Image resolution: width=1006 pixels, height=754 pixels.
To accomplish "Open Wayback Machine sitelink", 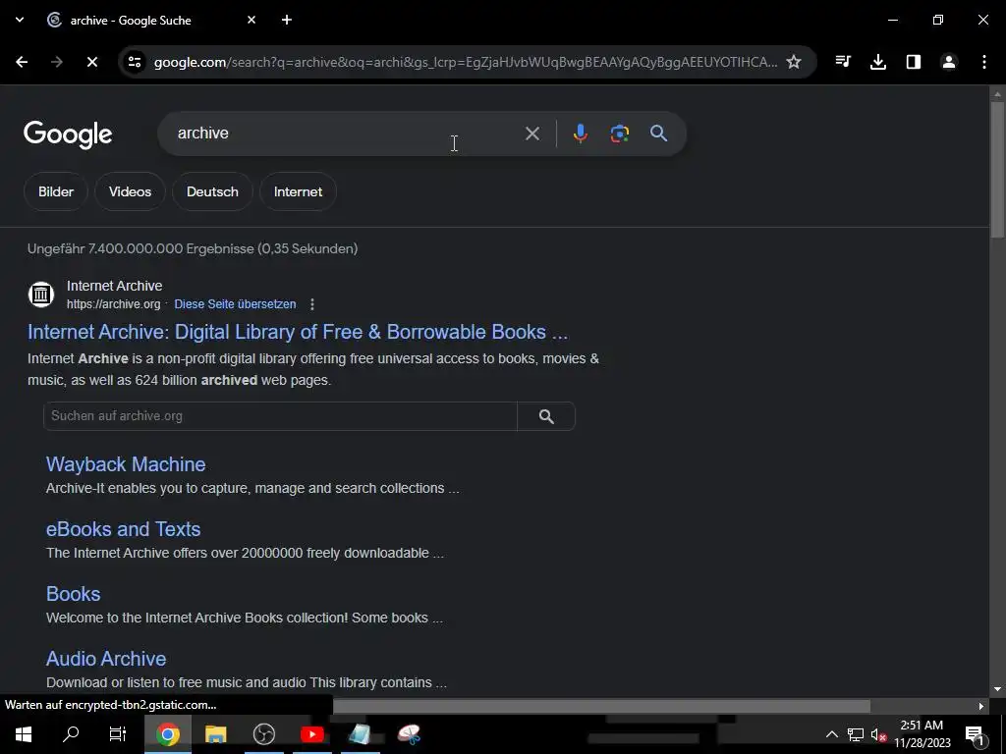I will [x=126, y=464].
